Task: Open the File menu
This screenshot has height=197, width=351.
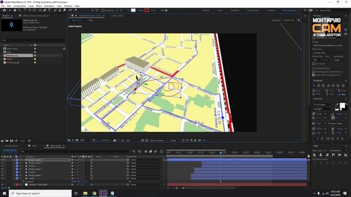Action: [3, 6]
